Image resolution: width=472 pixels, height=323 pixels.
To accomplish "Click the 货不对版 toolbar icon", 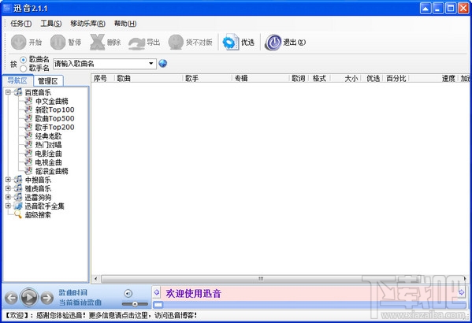I will [176, 42].
